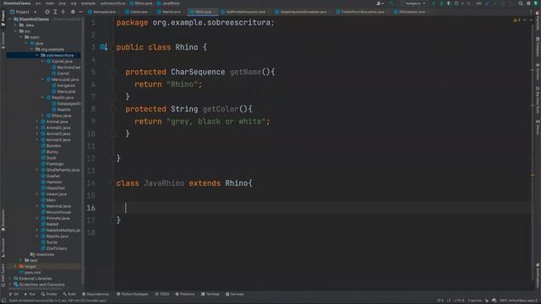The width and height of the screenshot is (541, 304).
Task: Click JavaRhino in the navigation breadcrumb
Action: (x=168, y=3)
